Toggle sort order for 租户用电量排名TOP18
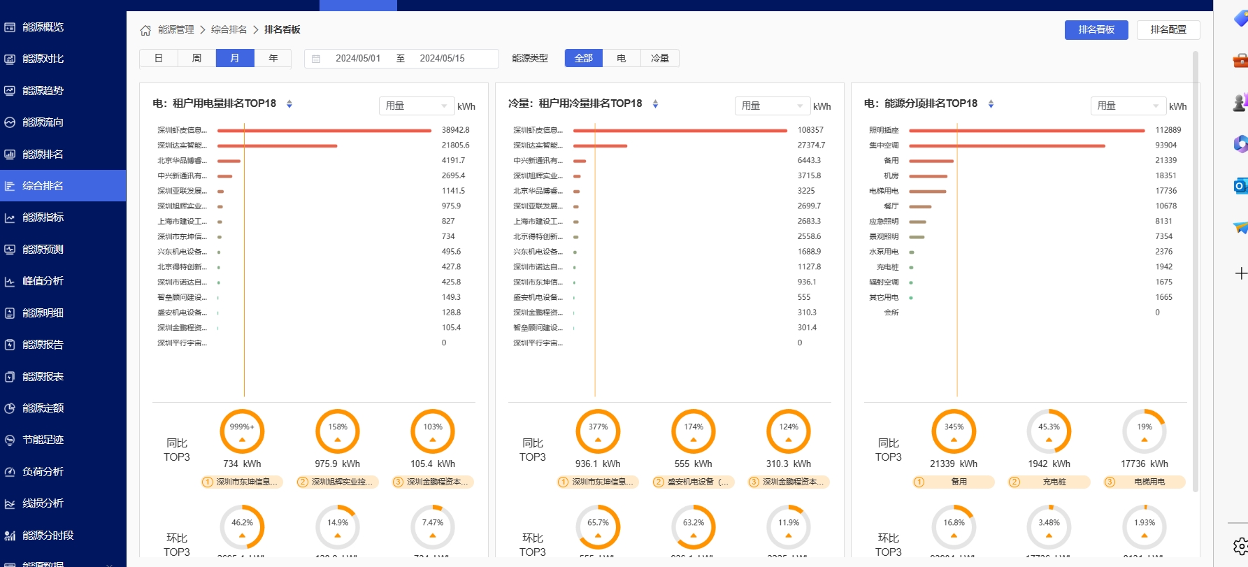The width and height of the screenshot is (1248, 567). coord(289,104)
